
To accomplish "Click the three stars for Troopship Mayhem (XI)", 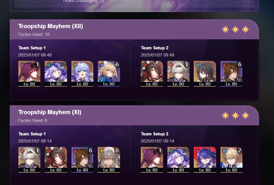I will coord(235,115).
